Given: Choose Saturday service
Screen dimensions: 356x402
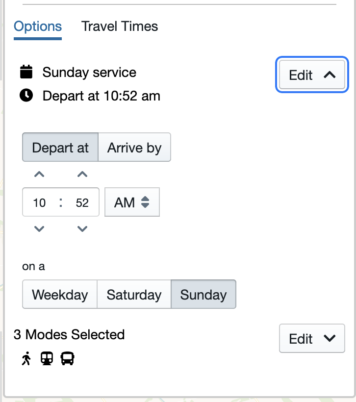Looking at the screenshot, I should point(134,295).
